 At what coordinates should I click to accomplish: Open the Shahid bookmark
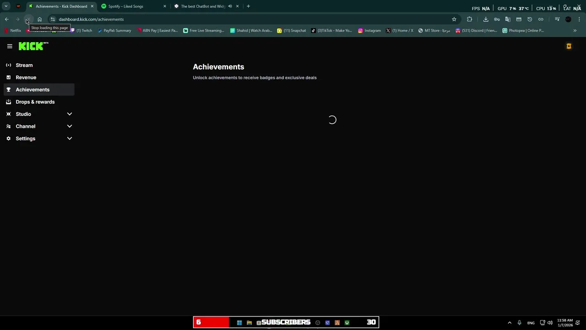tap(251, 31)
